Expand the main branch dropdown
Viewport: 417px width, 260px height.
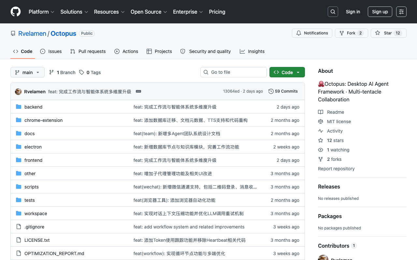(27, 72)
